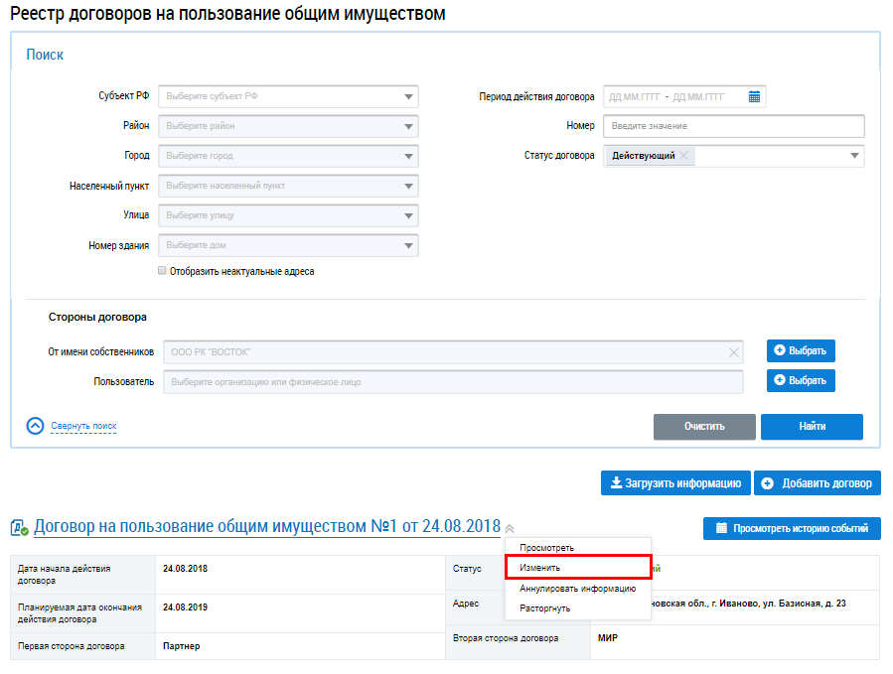Click the Пользователь organization input field
This screenshot has width=893, height=674.
coord(453,382)
